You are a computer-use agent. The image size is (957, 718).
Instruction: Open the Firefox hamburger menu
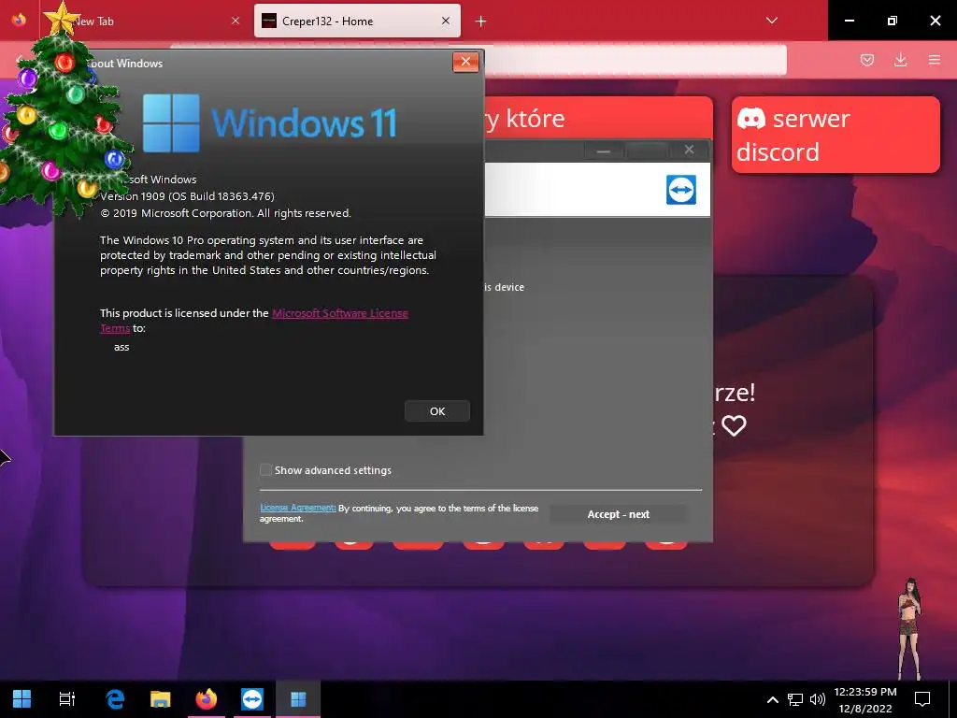pyautogui.click(x=935, y=60)
